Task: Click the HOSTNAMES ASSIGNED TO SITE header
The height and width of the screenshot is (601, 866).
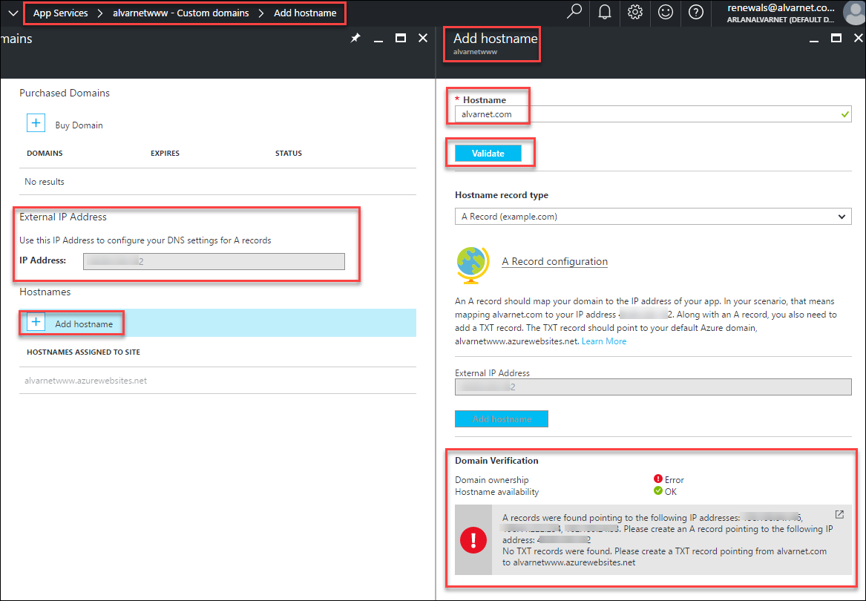Action: point(83,352)
